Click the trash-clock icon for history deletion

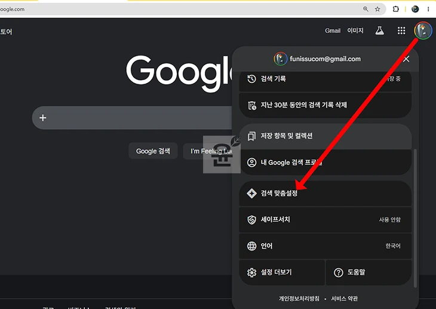252,105
